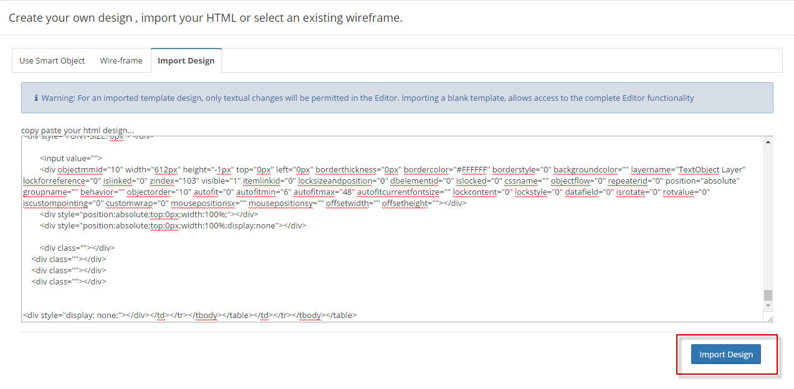Click the line with 'width:100%;display:none'
This screenshot has height=389, width=794.
pos(173,225)
